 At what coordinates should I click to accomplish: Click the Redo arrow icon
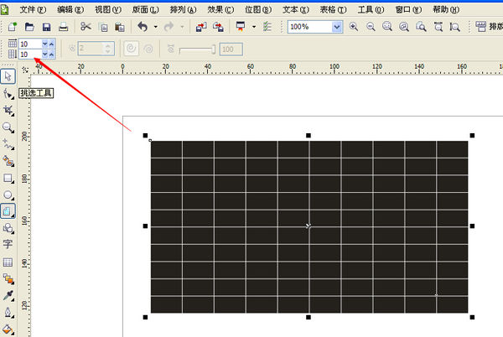[169, 27]
